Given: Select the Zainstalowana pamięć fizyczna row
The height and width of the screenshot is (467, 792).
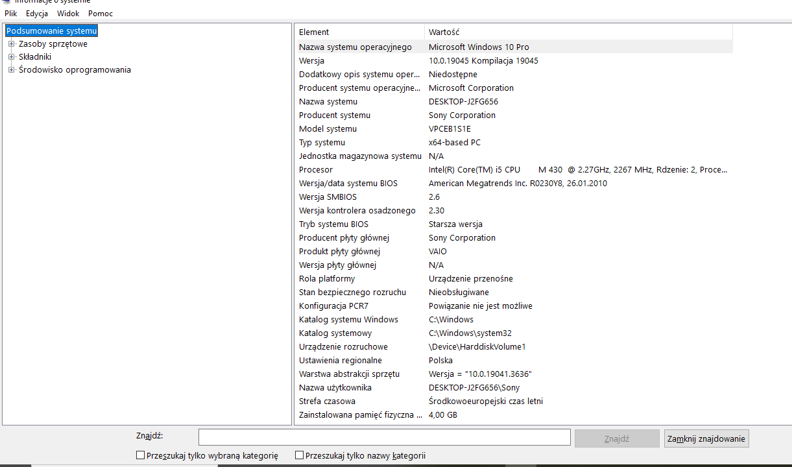Looking at the screenshot, I should (x=514, y=414).
